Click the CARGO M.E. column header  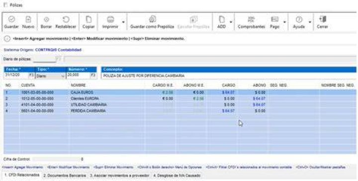click(163, 85)
